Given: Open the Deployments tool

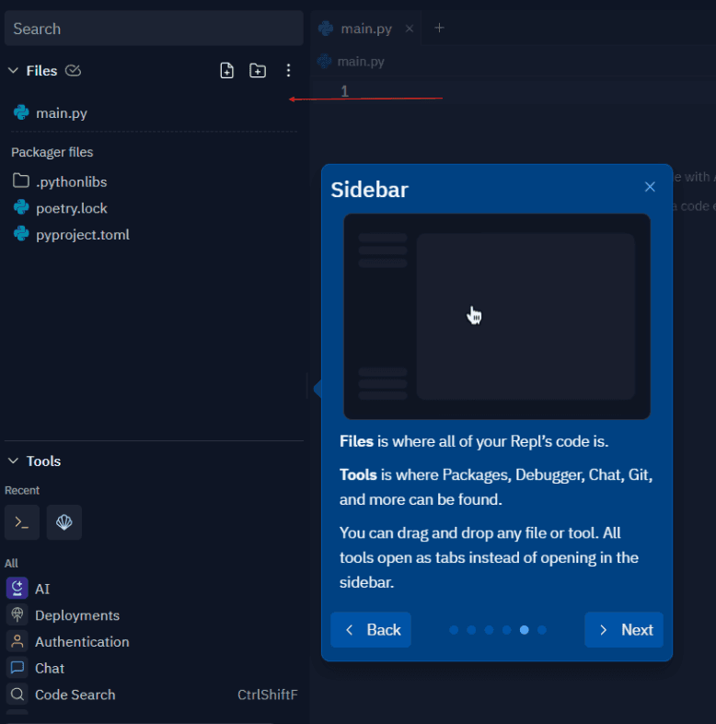Looking at the screenshot, I should click(76, 615).
